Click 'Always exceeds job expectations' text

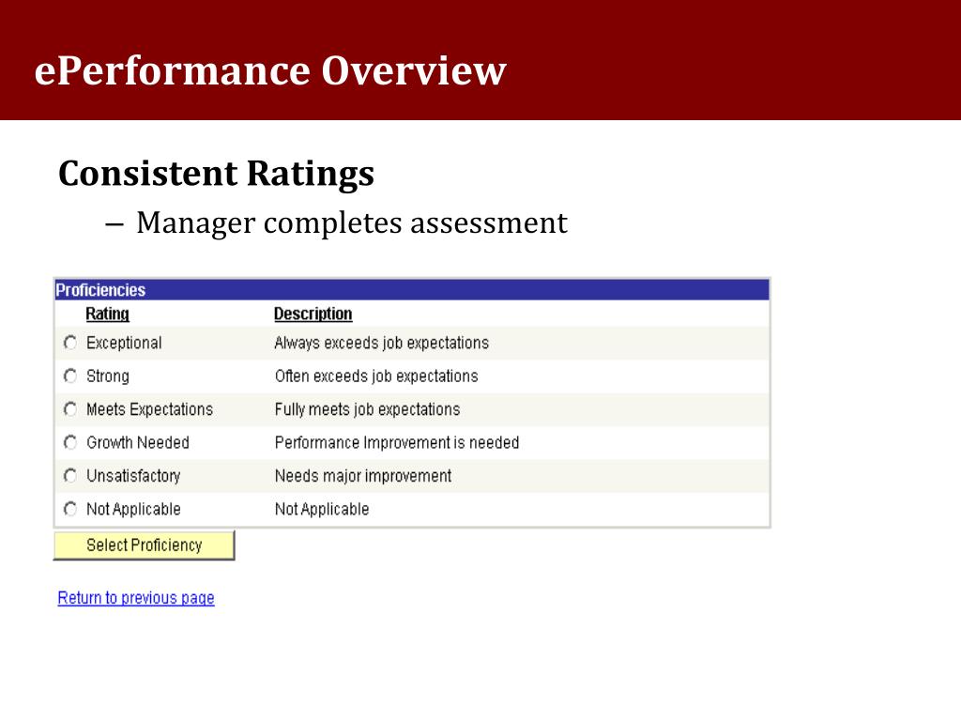pyautogui.click(x=381, y=343)
